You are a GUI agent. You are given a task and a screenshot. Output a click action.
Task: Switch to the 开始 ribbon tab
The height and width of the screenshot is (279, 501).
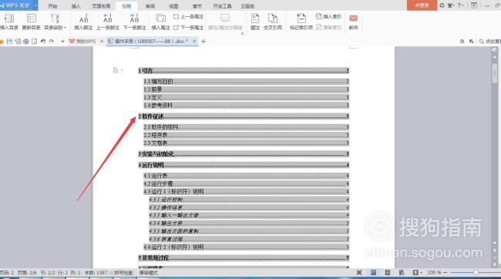pyautogui.click(x=52, y=6)
